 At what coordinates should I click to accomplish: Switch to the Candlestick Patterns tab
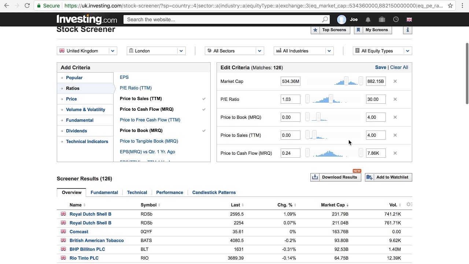coord(214,192)
